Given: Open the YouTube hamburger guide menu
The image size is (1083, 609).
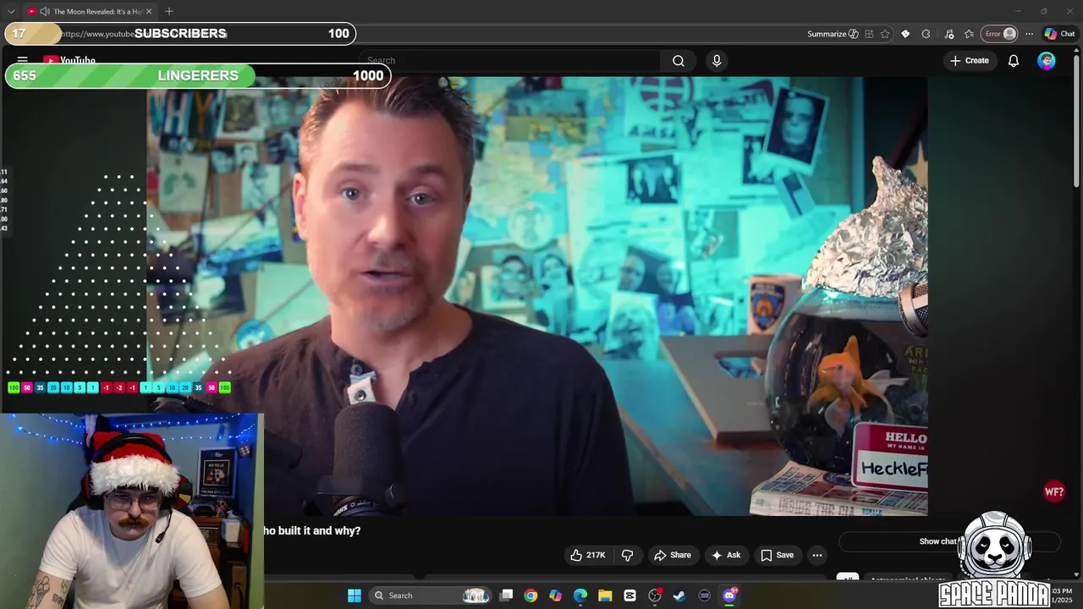Looking at the screenshot, I should tap(23, 60).
